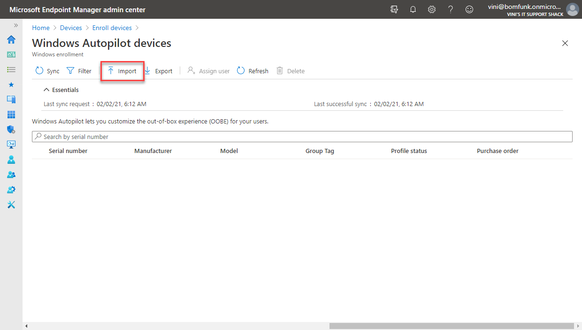Open the account avatar menu
The height and width of the screenshot is (330, 582).
(x=572, y=9)
